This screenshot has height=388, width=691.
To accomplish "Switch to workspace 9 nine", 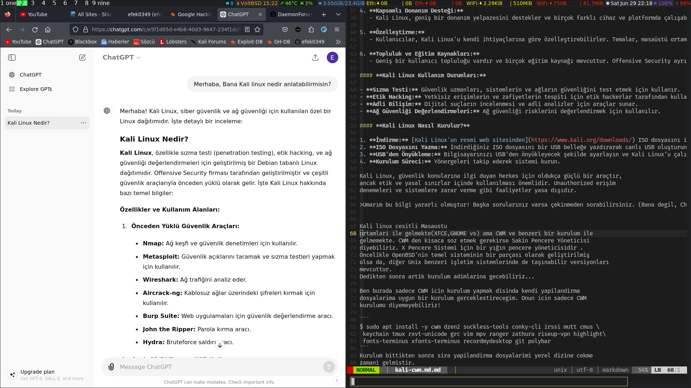I will (x=101, y=3).
